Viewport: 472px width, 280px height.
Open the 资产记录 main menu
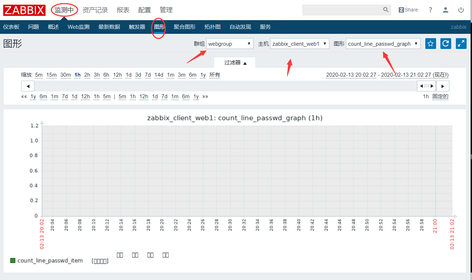pyautogui.click(x=95, y=10)
